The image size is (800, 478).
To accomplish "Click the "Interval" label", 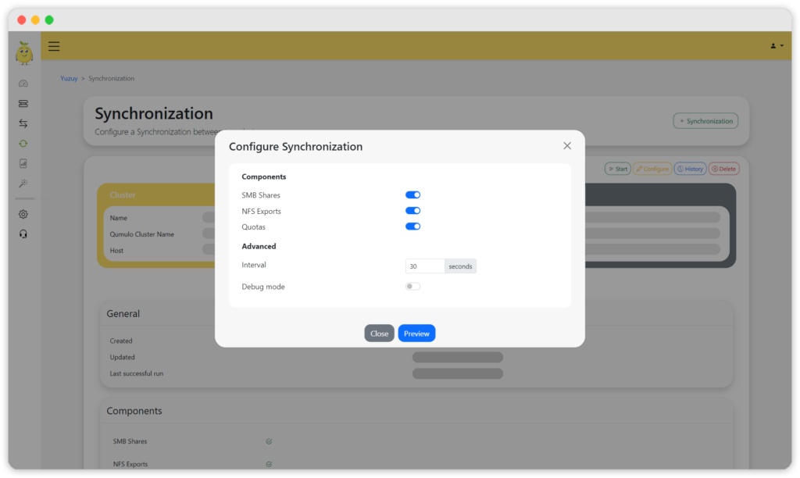I will tap(254, 266).
